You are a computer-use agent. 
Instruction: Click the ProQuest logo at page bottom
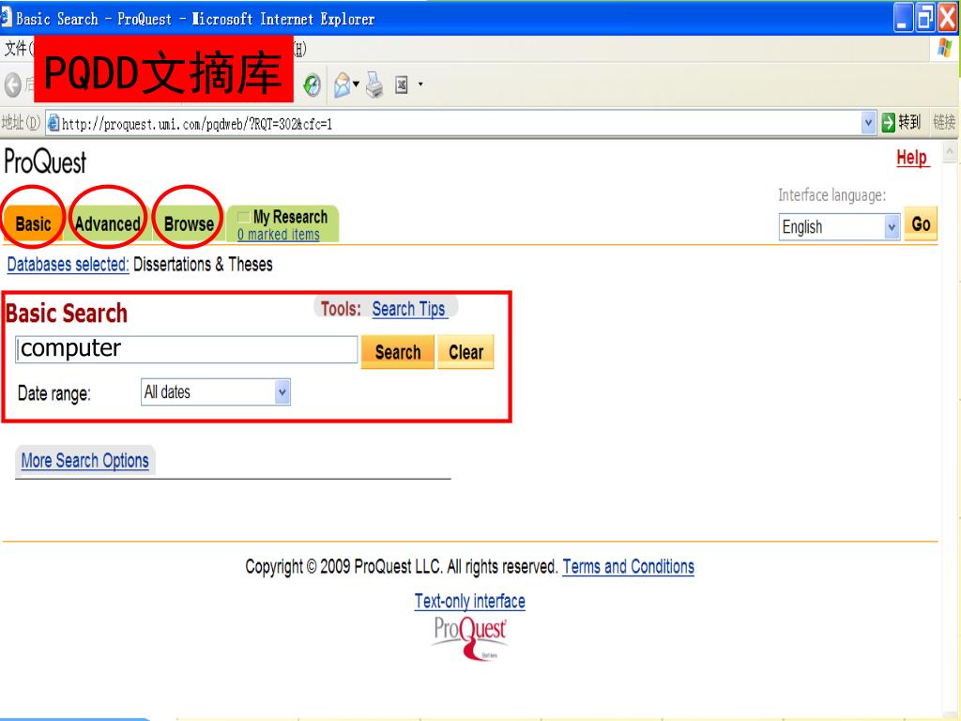470,638
